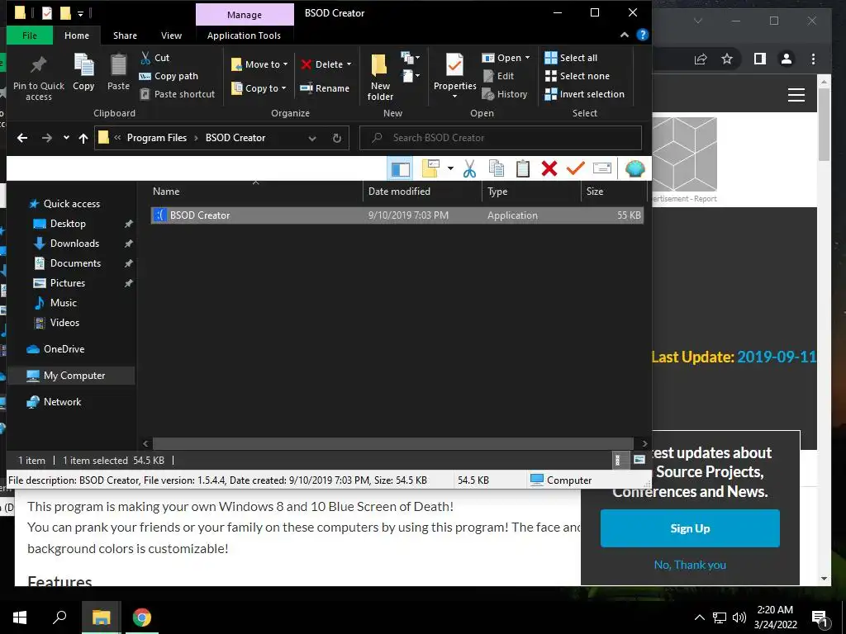Screen dimensions: 846x634
Task: Select My Computer in the navigation pane
Action: pos(74,376)
